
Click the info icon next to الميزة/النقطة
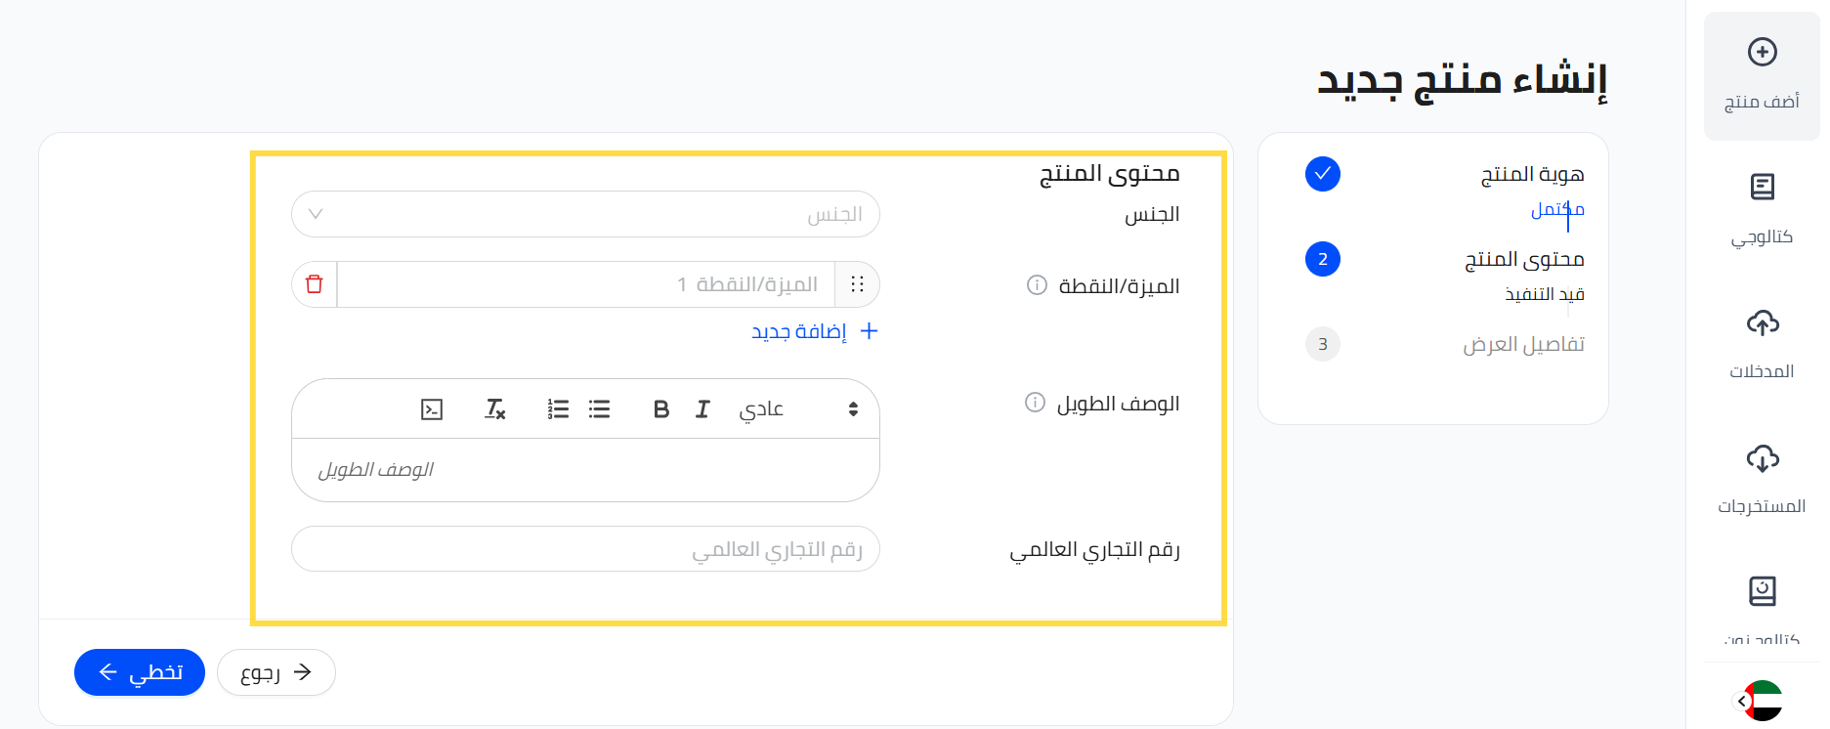[1037, 285]
